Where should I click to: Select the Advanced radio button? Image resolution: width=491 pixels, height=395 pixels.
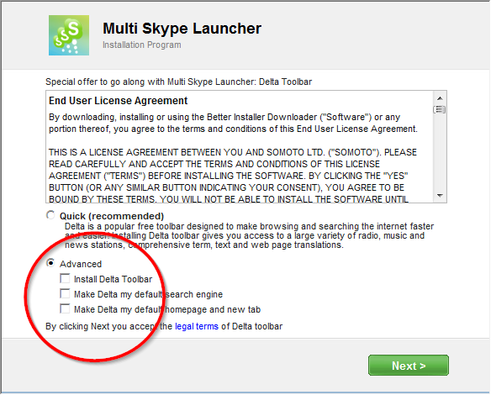[x=50, y=263]
